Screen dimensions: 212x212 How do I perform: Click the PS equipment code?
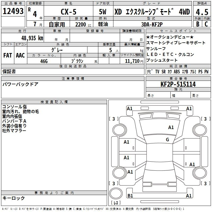[x=200, y=72]
